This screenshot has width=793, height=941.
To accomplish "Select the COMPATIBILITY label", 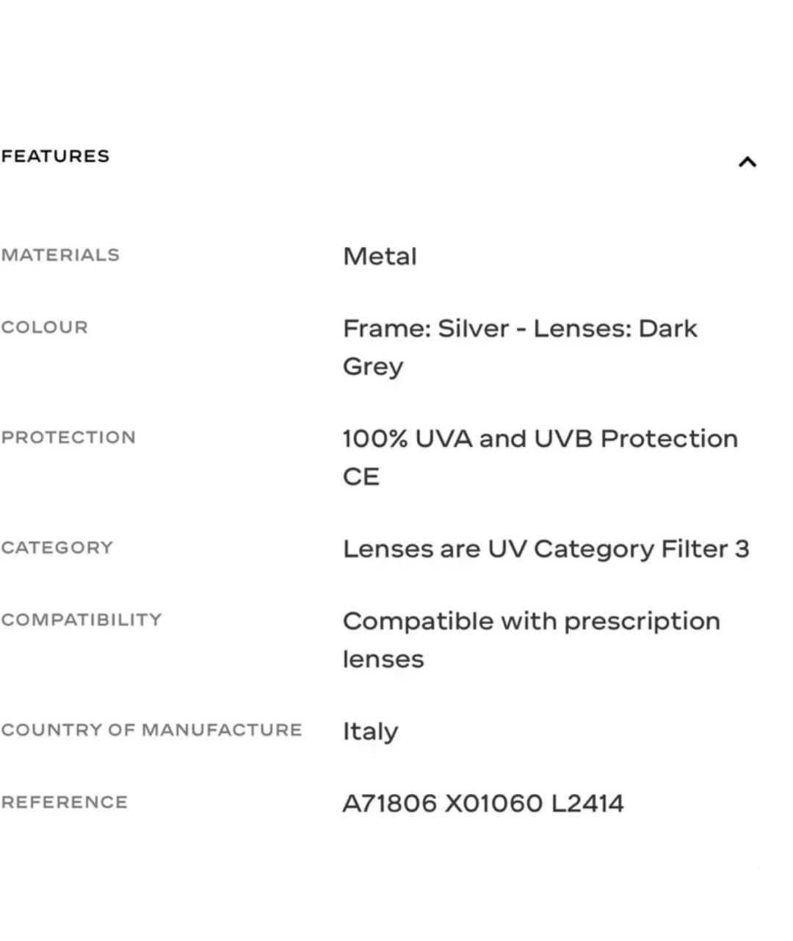I will 82,620.
